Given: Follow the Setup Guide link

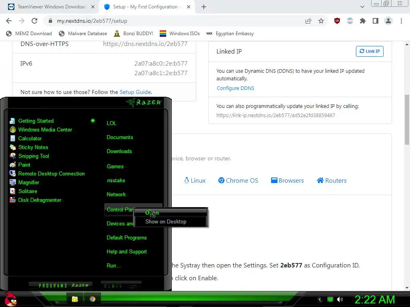Looking at the screenshot, I should point(135,92).
